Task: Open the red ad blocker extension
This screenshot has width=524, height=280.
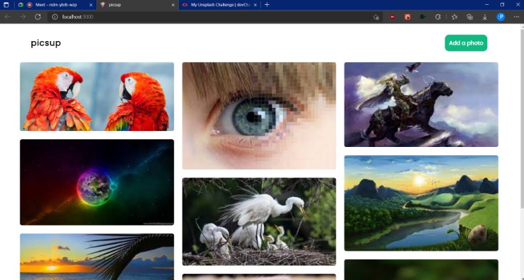Action: 392,17
